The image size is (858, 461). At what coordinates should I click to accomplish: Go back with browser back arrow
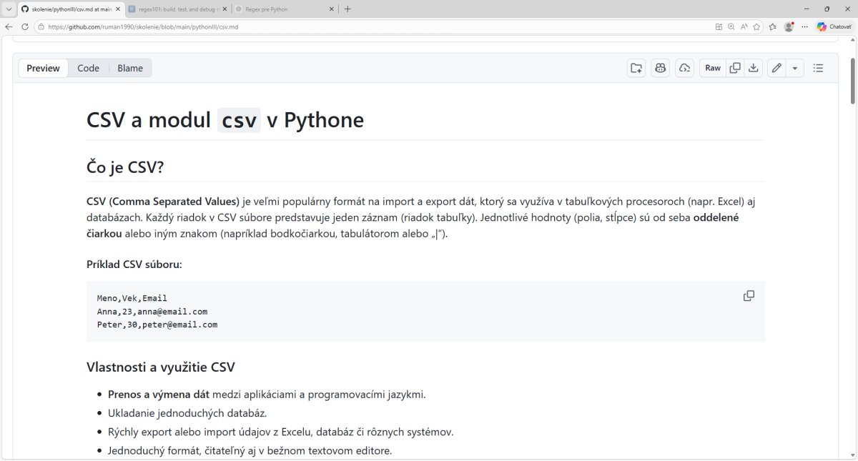(9, 26)
